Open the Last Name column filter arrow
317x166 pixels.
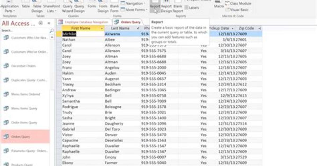click(x=138, y=29)
